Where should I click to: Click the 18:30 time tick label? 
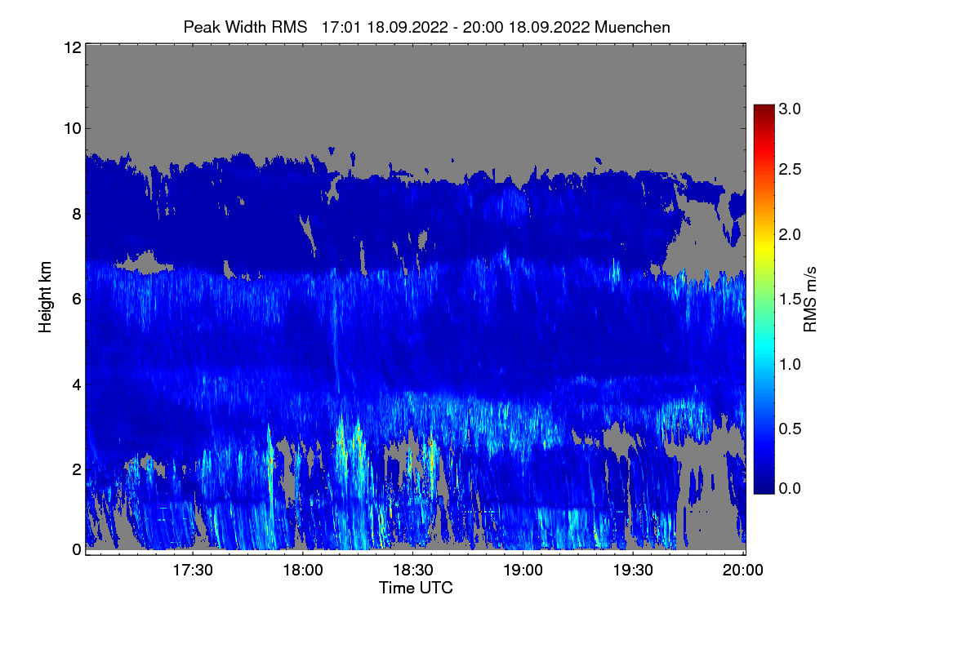[x=413, y=569]
